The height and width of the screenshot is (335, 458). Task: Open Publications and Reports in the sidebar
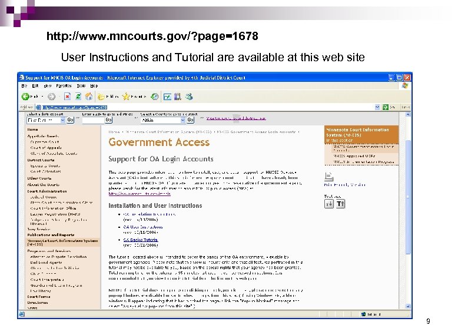[51, 235]
